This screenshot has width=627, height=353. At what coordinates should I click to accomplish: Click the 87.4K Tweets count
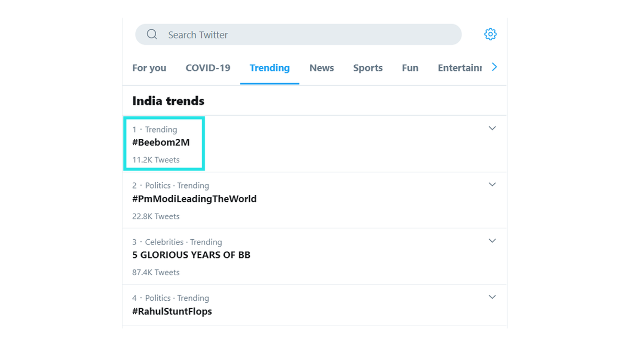(156, 272)
